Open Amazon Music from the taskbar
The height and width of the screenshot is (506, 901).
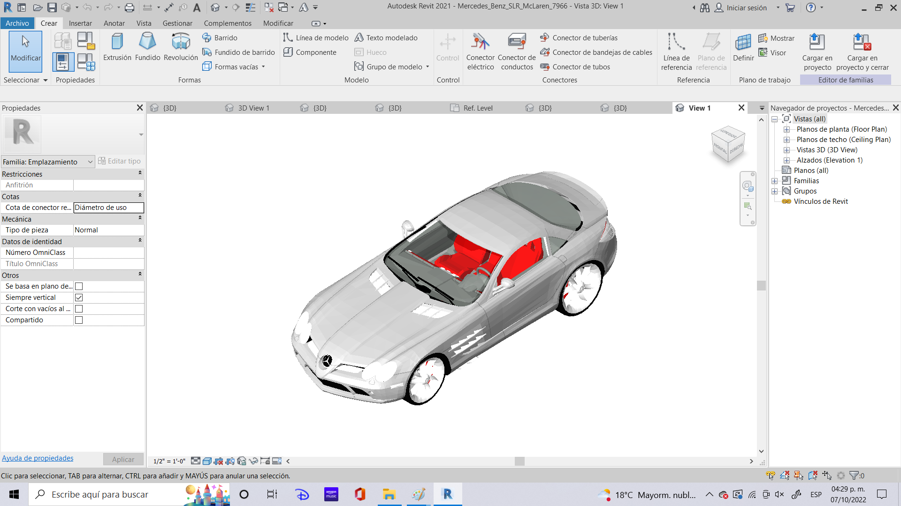(331, 494)
